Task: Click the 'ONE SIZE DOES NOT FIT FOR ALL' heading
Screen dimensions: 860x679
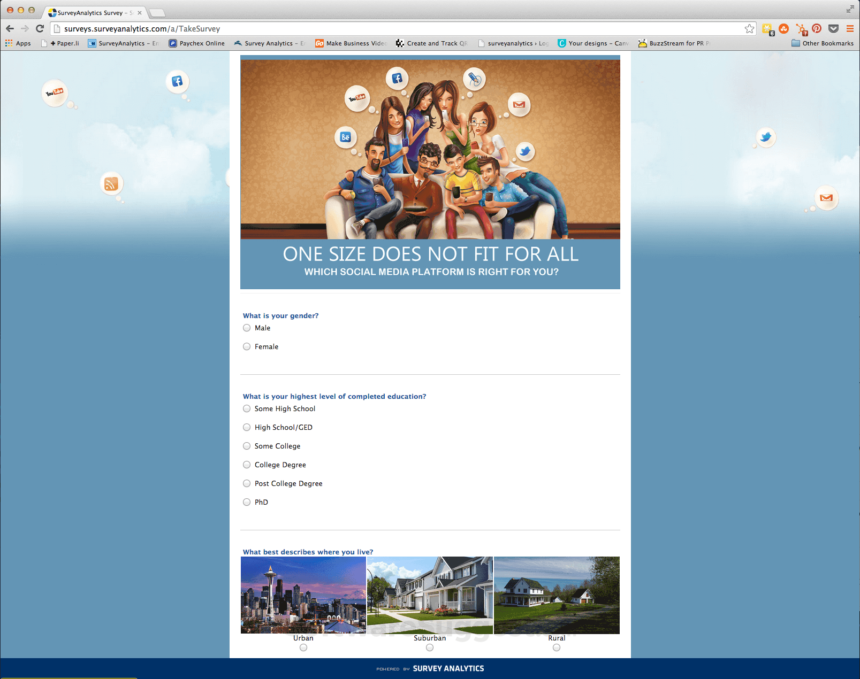Action: point(431,254)
